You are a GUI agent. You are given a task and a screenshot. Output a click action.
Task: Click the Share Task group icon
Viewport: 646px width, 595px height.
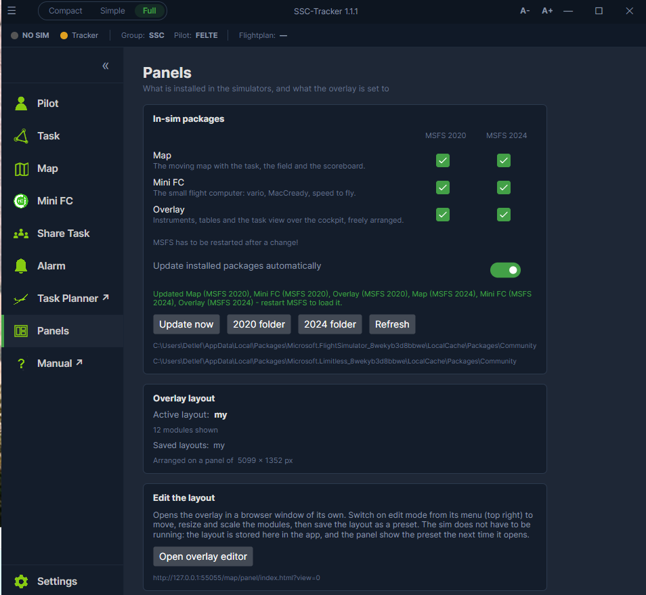click(x=21, y=234)
